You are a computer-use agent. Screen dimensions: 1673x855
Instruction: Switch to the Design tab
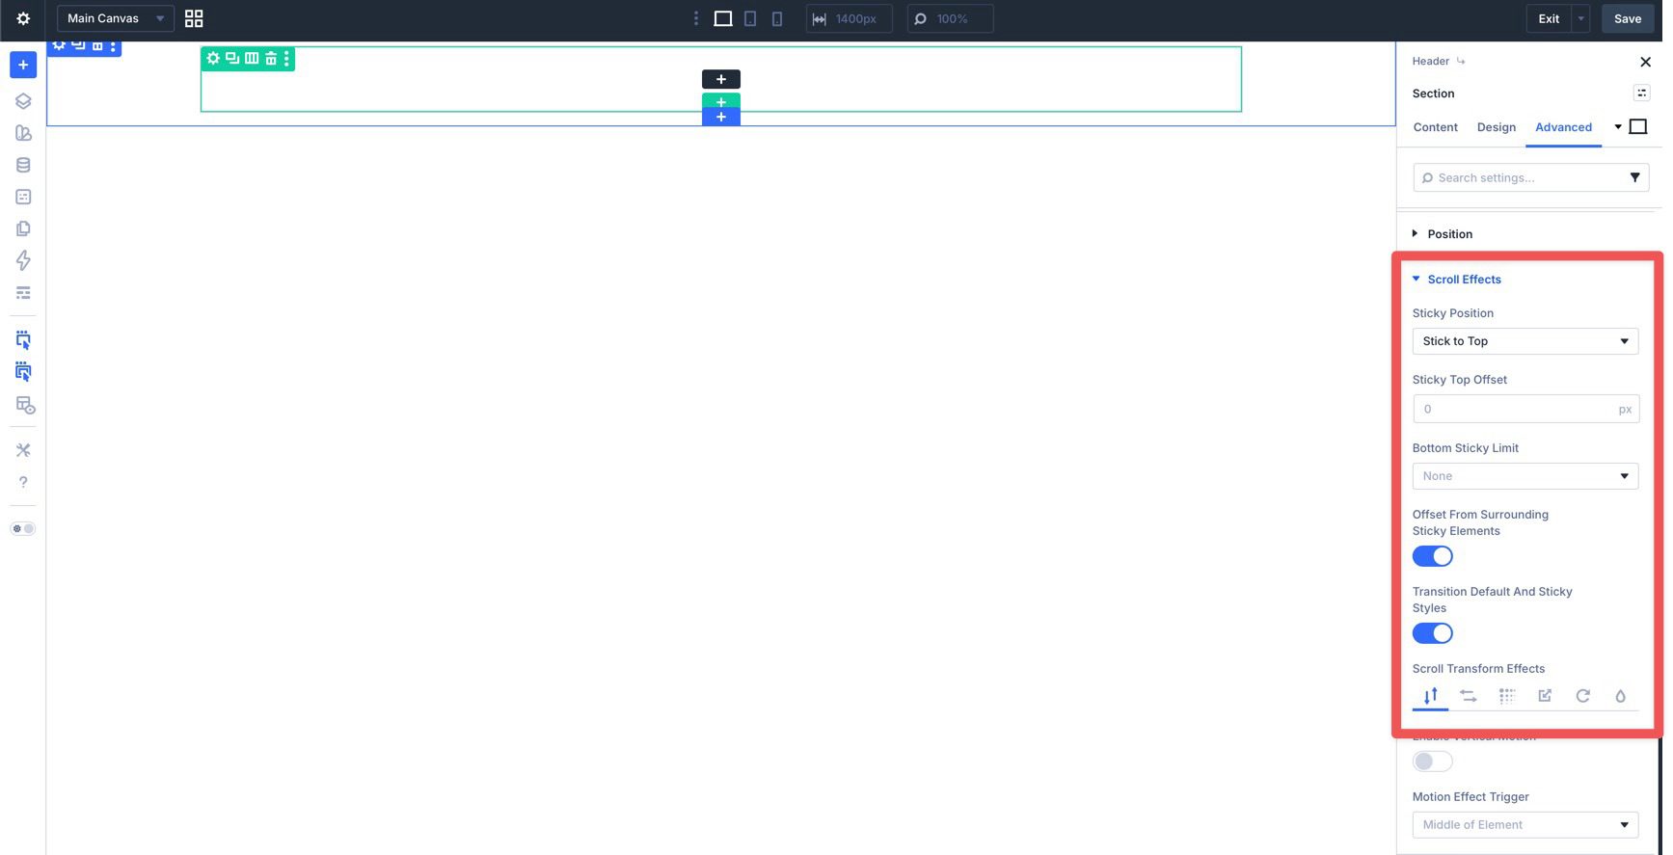(1497, 127)
